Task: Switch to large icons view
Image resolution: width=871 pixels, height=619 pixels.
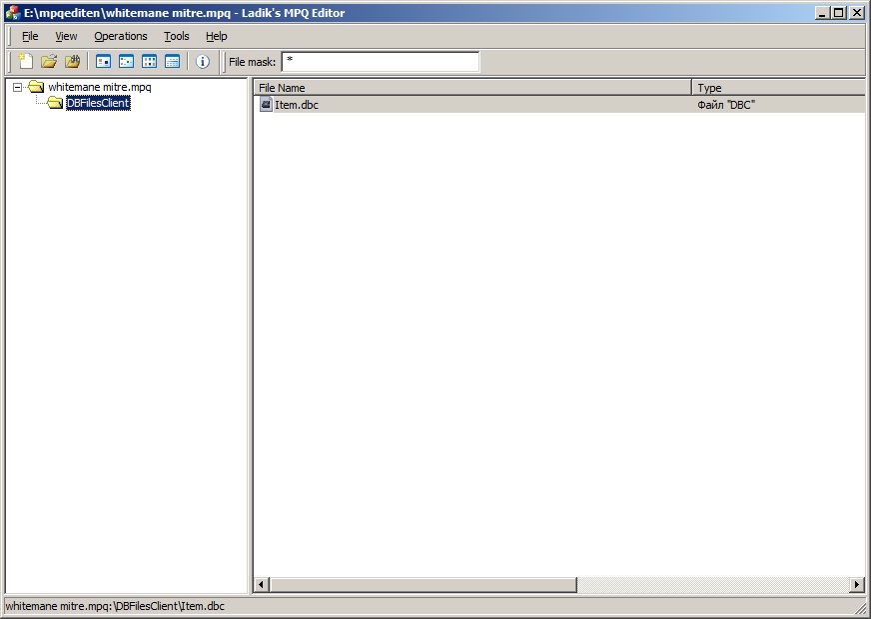Action: coord(103,62)
